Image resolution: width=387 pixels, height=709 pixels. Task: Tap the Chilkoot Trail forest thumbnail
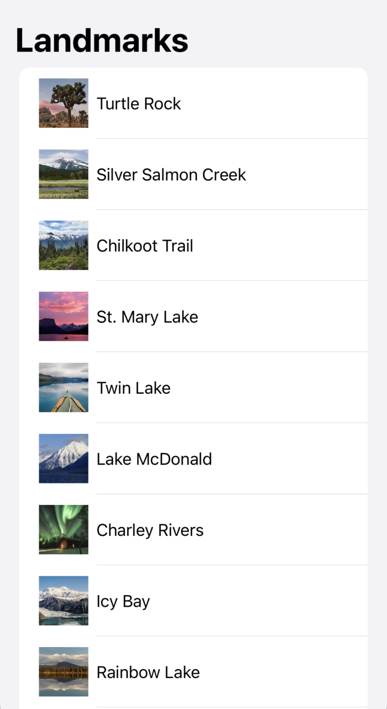(x=64, y=245)
